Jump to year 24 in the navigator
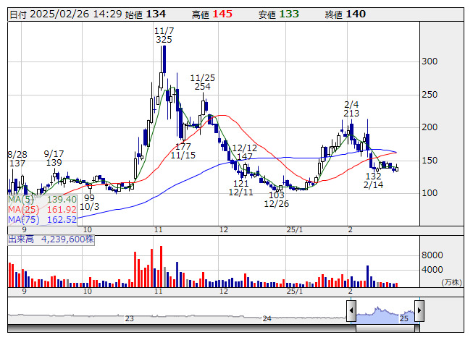The width and height of the screenshot is (473, 340). pos(267,318)
